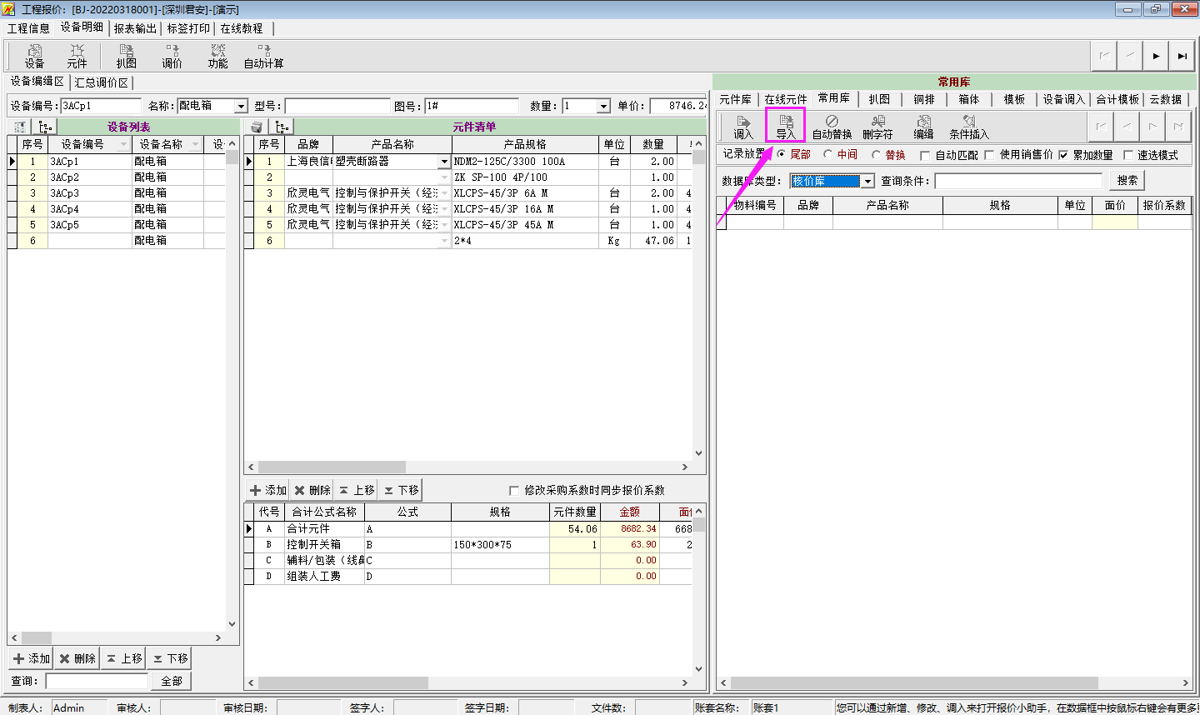Click tree-view icon beside 设备列表 header
1200x715 pixels.
[x=45, y=127]
